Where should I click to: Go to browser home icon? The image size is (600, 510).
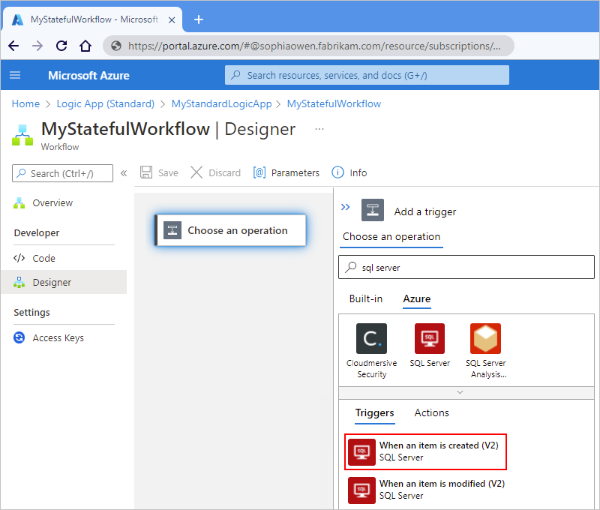(x=85, y=46)
